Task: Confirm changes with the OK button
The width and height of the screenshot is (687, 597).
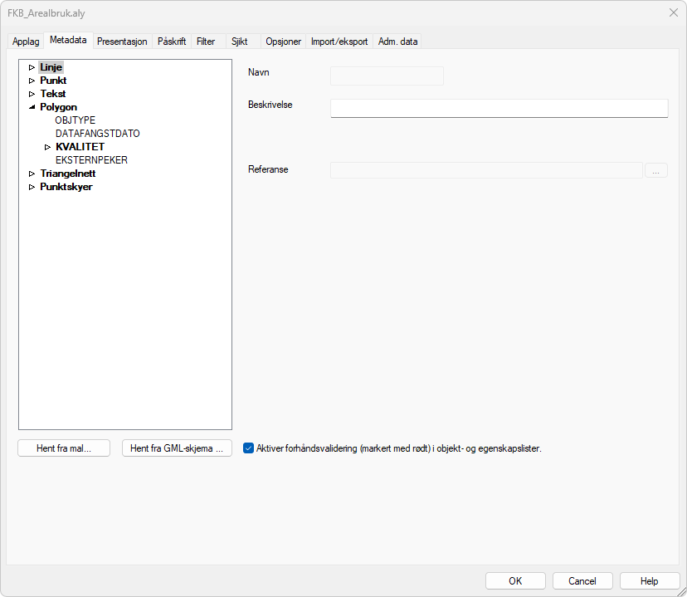Action: (x=515, y=580)
